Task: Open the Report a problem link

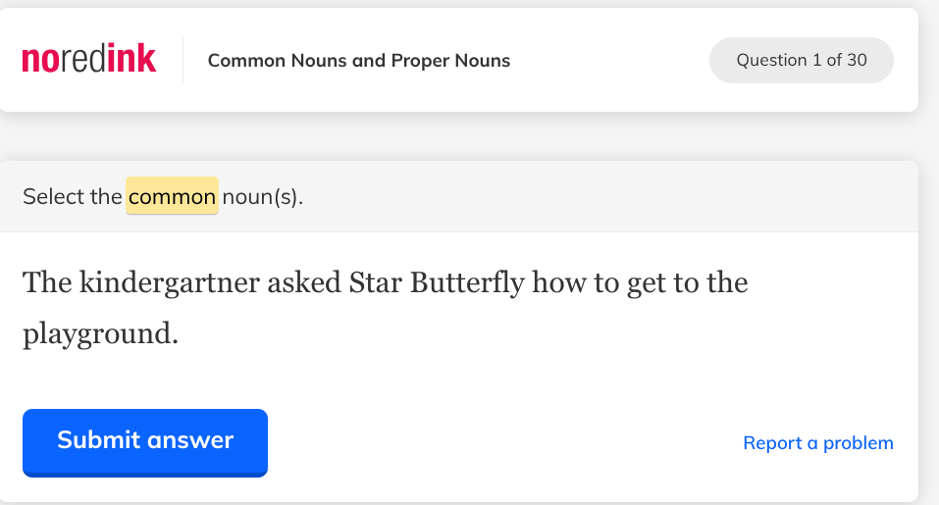Action: (x=817, y=443)
